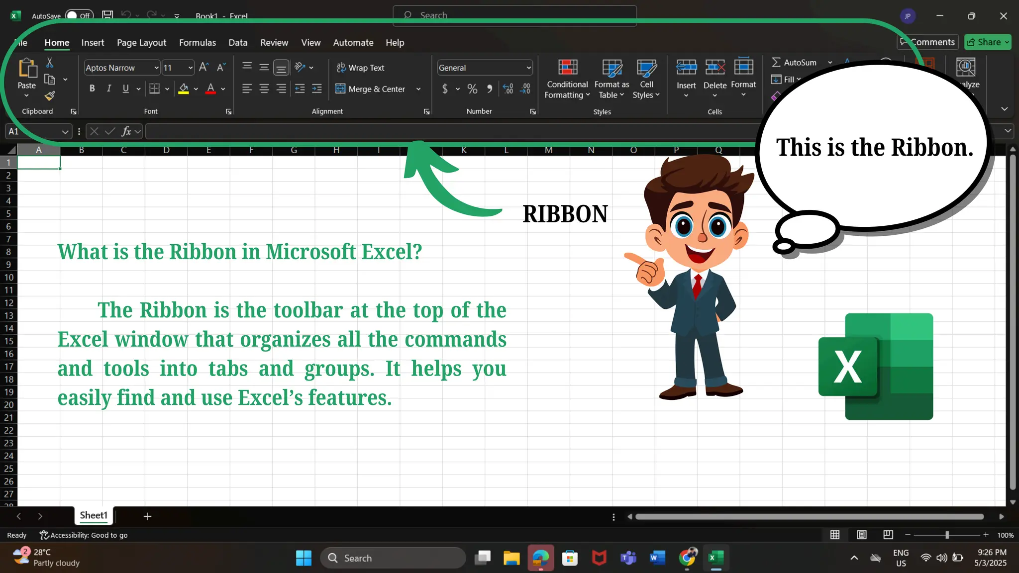Apply Accounting dollar format

[445, 89]
